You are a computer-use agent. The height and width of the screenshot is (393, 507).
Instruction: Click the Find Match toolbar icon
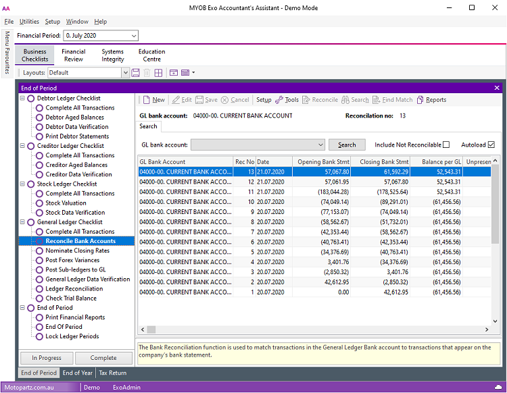click(x=392, y=100)
